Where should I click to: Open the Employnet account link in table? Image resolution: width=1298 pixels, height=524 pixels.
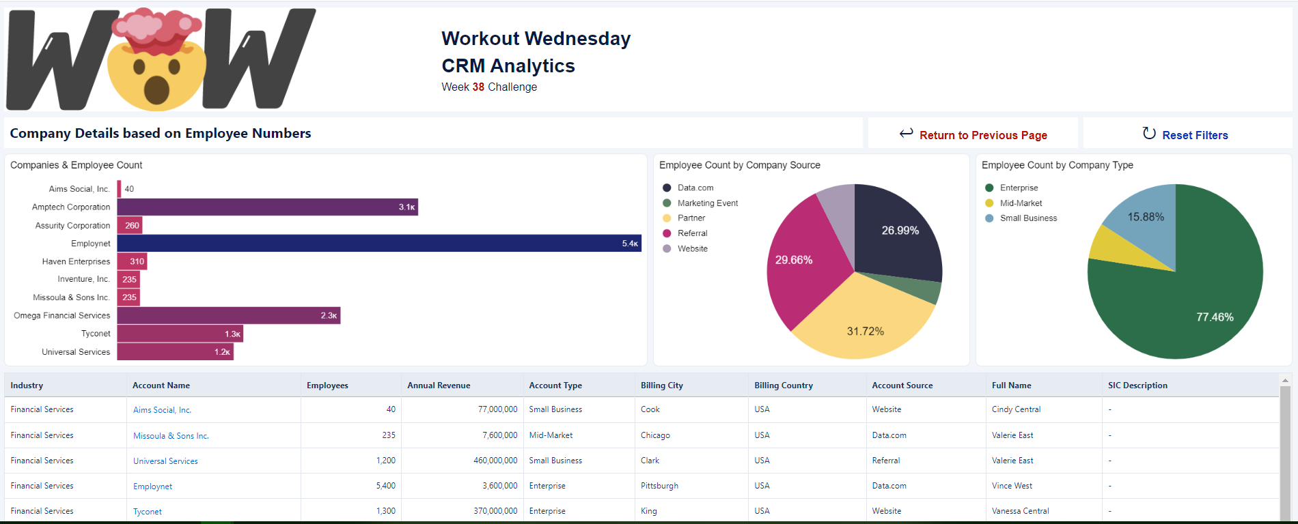point(152,486)
